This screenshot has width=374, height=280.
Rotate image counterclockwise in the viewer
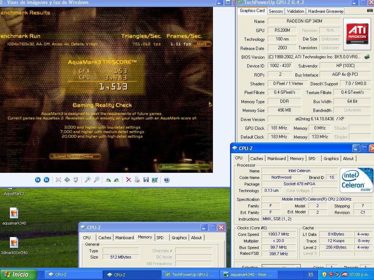[x=117, y=180]
